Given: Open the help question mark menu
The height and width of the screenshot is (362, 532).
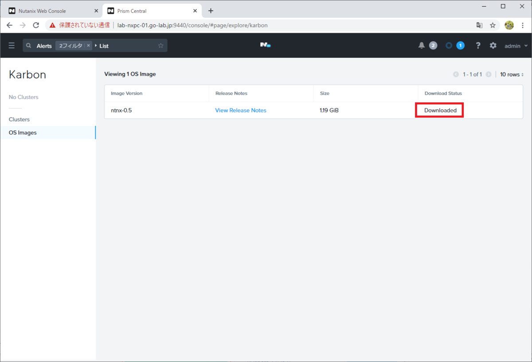Looking at the screenshot, I should 478,46.
